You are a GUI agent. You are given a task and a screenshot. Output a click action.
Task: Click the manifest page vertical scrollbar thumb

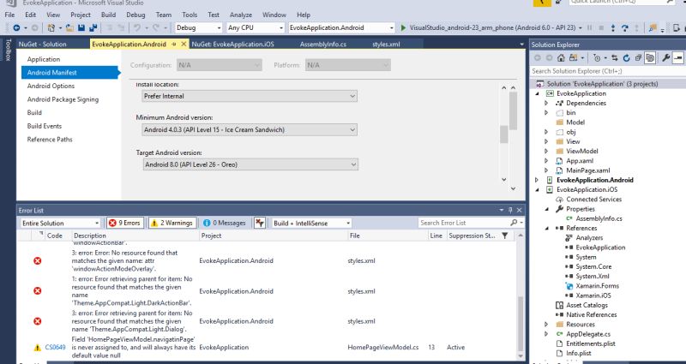click(x=503, y=134)
